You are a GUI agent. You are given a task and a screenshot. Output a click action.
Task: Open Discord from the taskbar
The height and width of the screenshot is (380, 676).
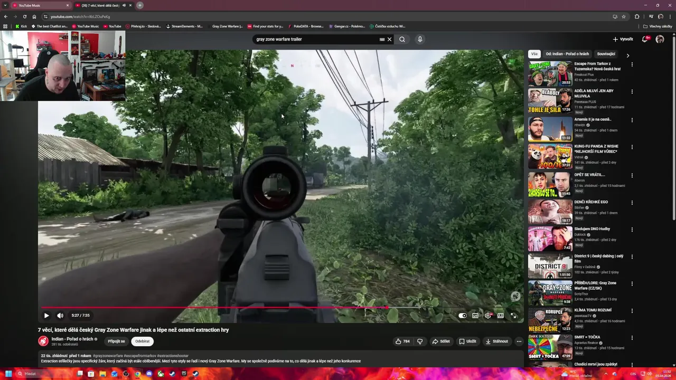(149, 374)
